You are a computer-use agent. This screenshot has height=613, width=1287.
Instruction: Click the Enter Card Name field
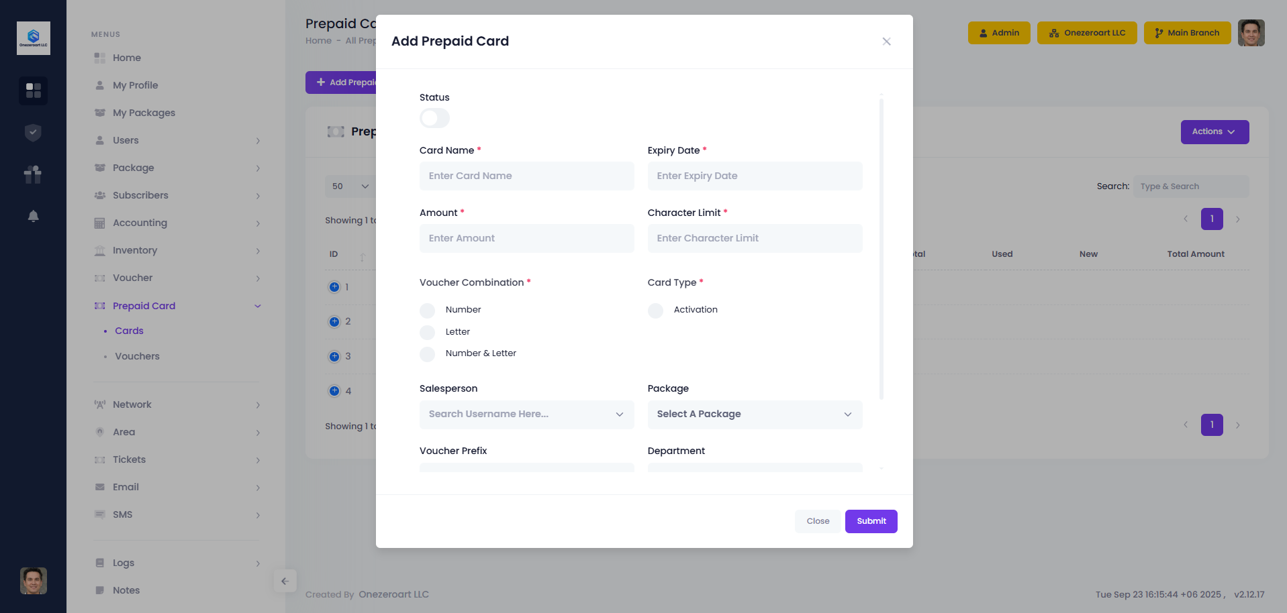click(x=526, y=176)
